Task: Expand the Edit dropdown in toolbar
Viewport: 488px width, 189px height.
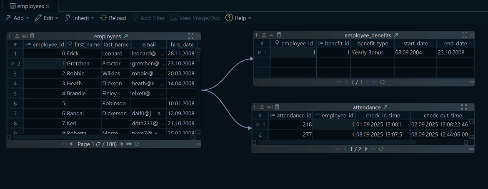Action: coord(46,18)
